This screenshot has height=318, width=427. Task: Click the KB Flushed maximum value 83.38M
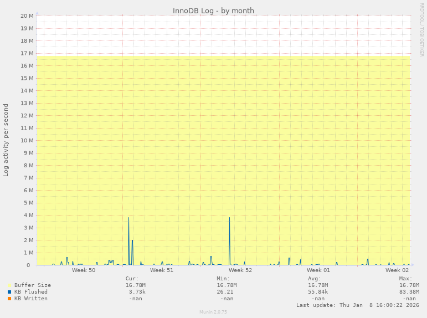click(409, 292)
